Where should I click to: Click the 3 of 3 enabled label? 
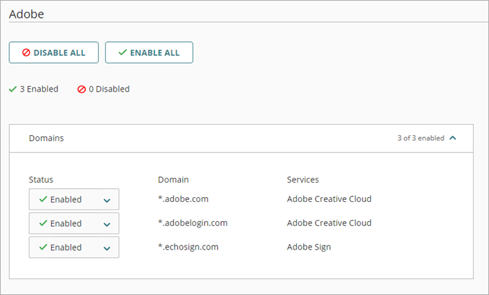coord(421,138)
